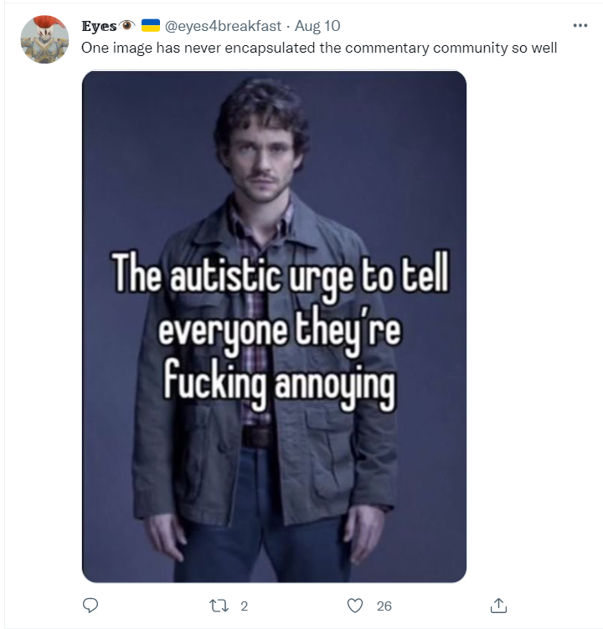Image resolution: width=603 pixels, height=629 pixels.
Task: Open the share upload icon
Action: (498, 606)
